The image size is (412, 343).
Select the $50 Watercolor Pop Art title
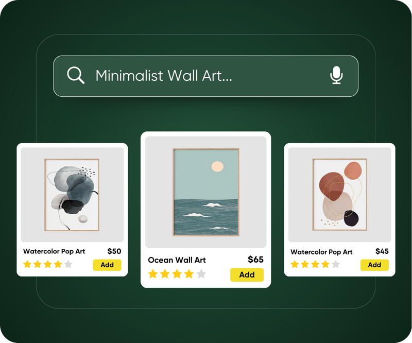point(54,251)
